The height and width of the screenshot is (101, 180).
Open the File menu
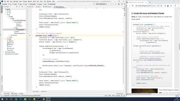[x=5, y=1]
